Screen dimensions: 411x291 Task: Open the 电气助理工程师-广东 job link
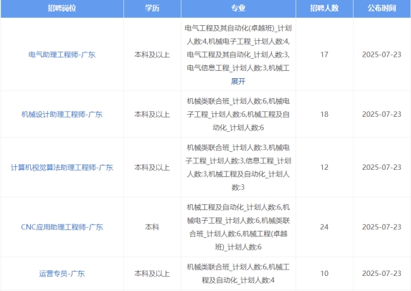[62, 54]
